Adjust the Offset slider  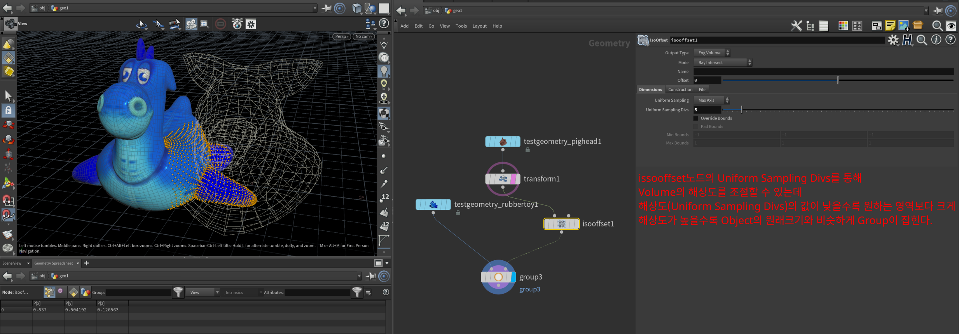[838, 80]
